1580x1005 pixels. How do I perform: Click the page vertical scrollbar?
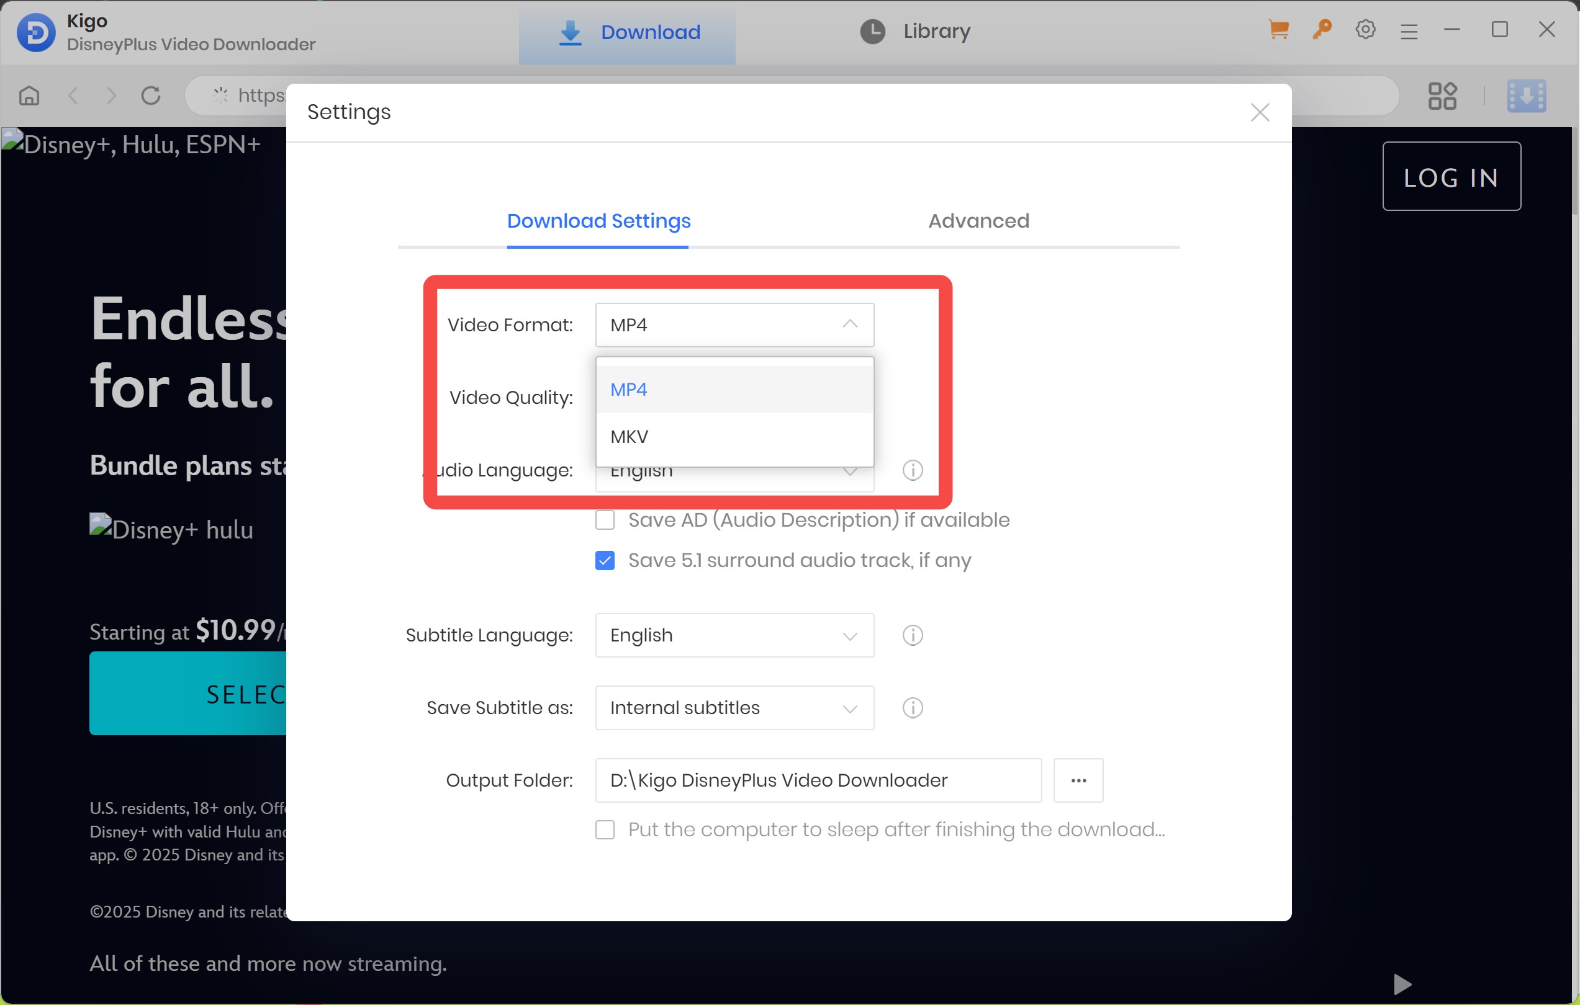(x=1574, y=171)
